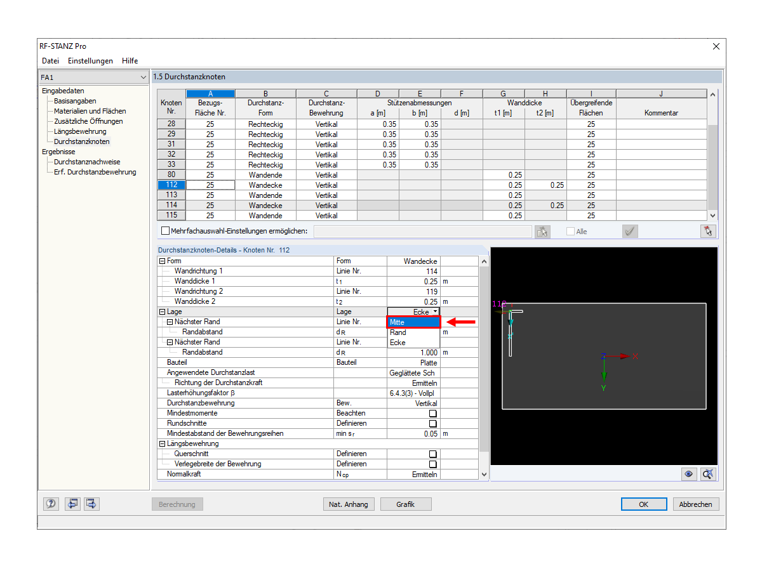Select node row 113 in the table

171,195
